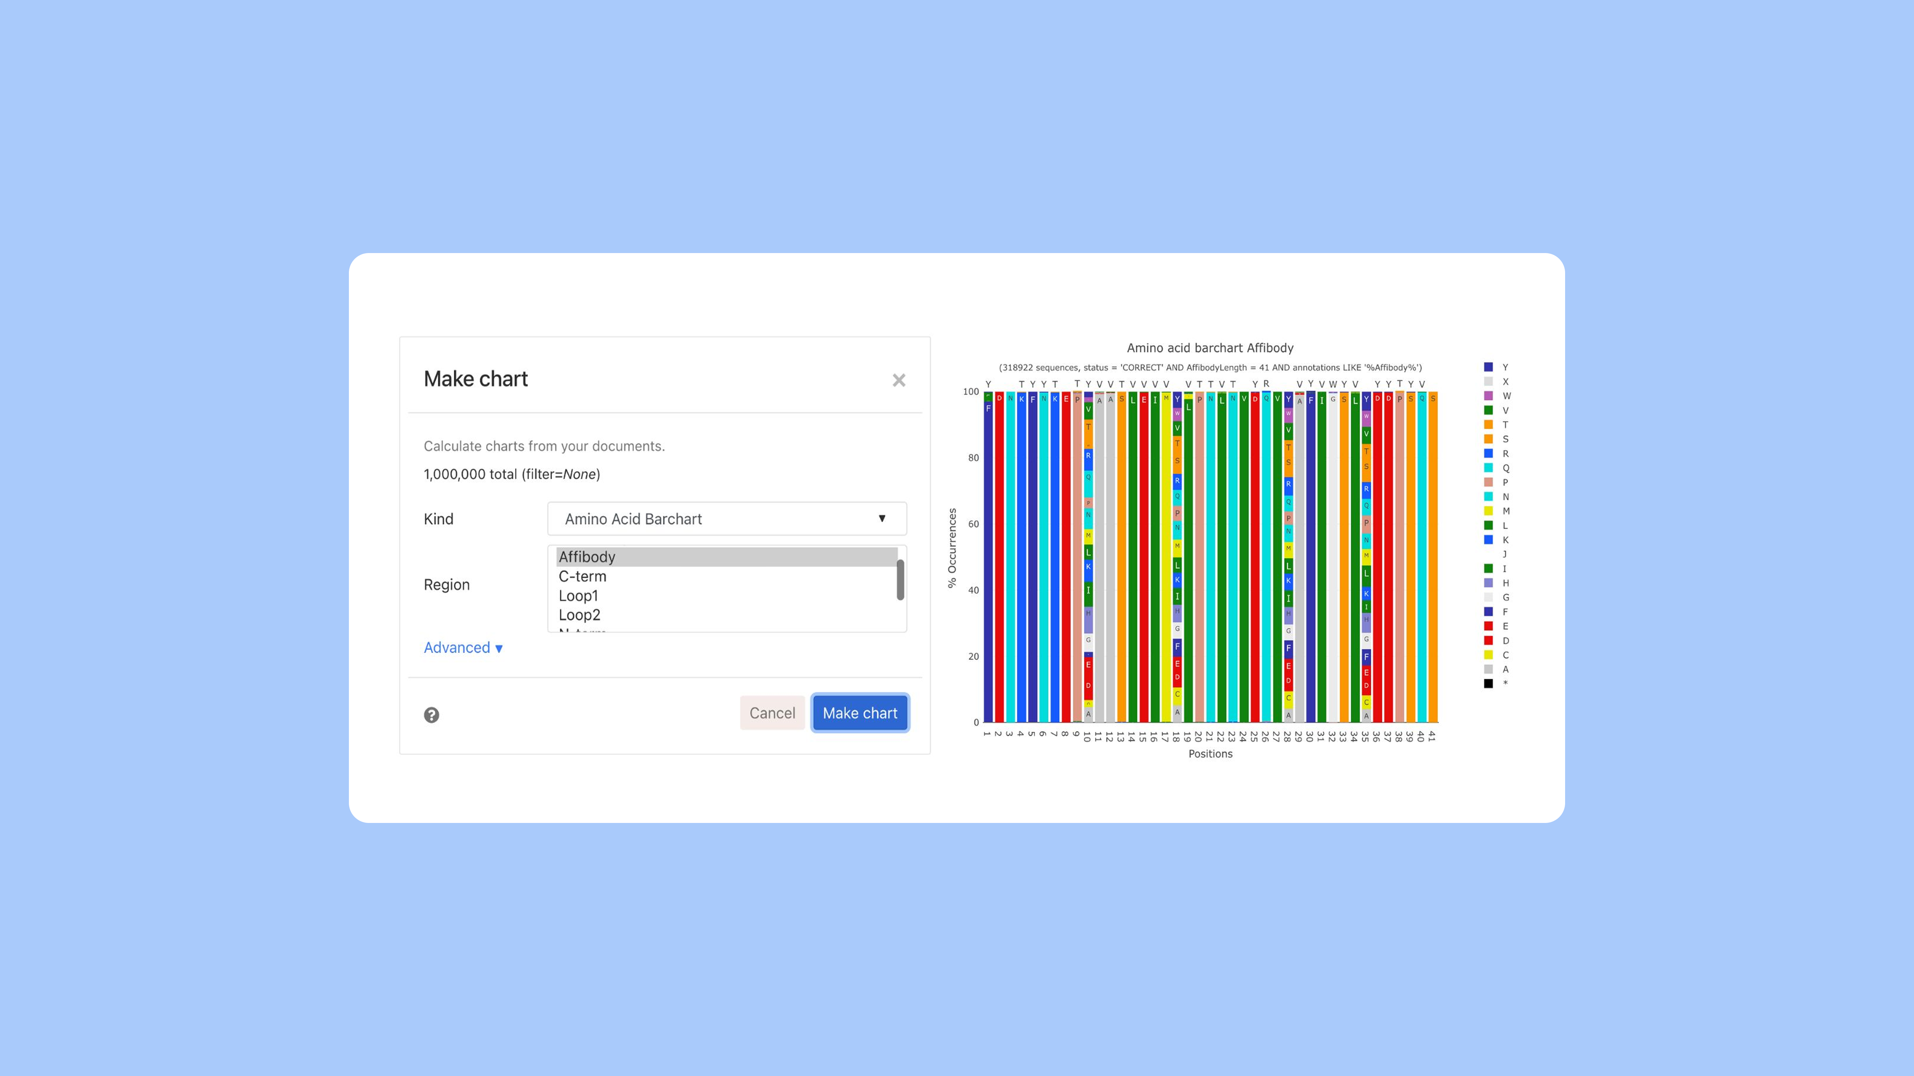Viewport: 1914px width, 1076px height.
Task: Toggle the K legend swatch
Action: [1488, 540]
